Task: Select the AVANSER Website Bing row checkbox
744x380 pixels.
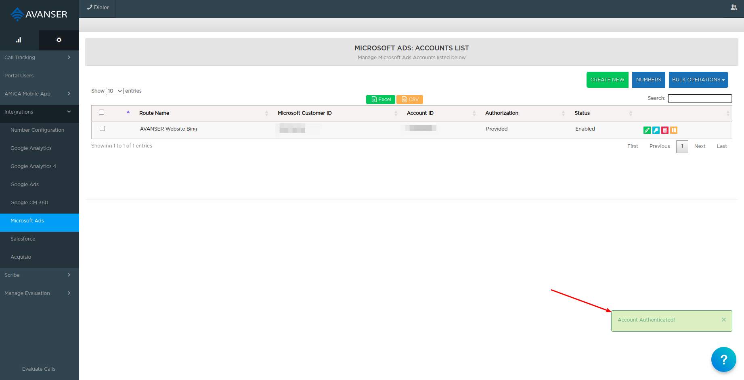Action: click(x=103, y=129)
